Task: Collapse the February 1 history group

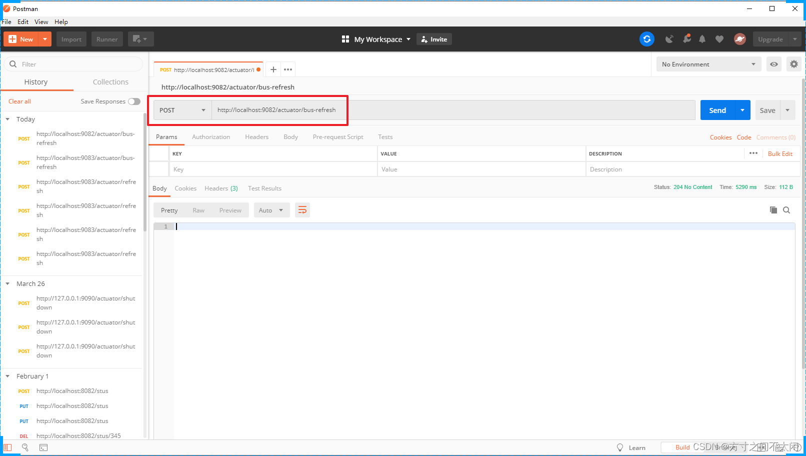Action: [x=7, y=376]
